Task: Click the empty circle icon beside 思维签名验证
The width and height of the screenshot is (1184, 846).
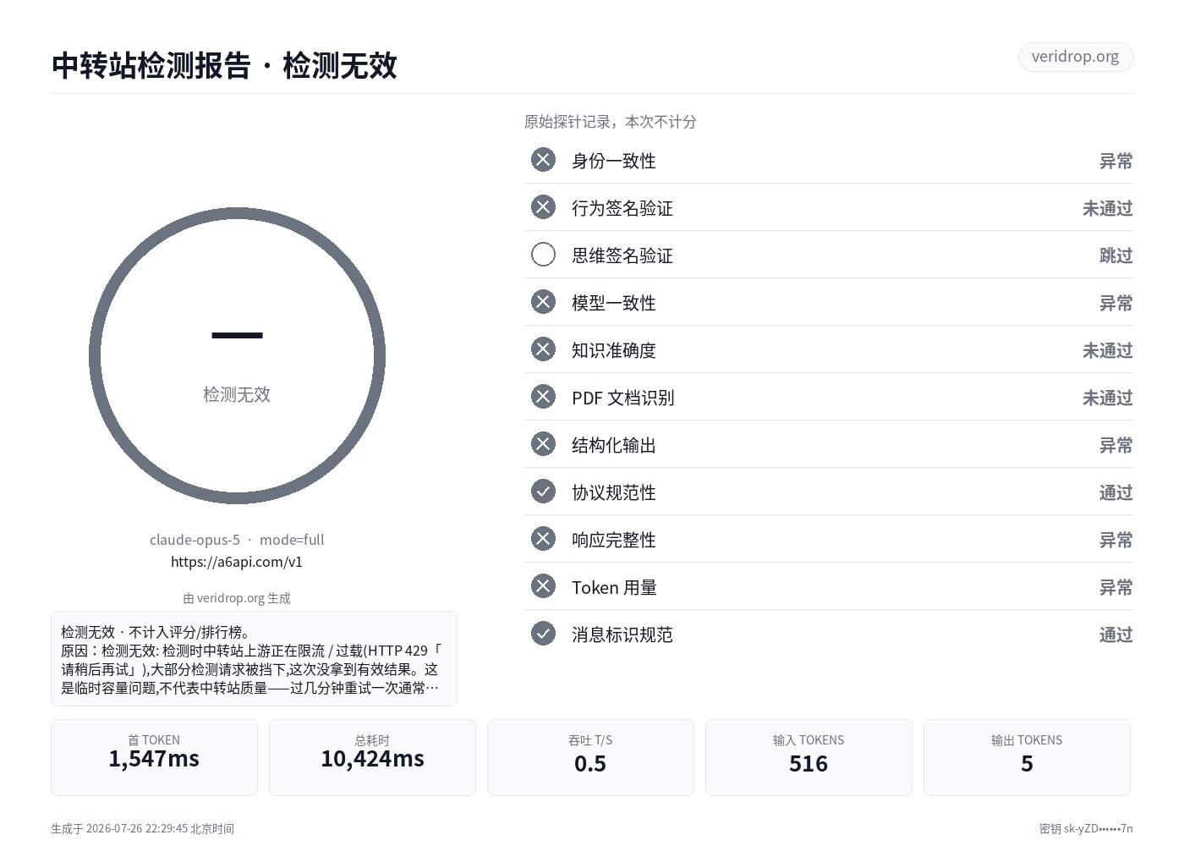Action: pyautogui.click(x=543, y=255)
